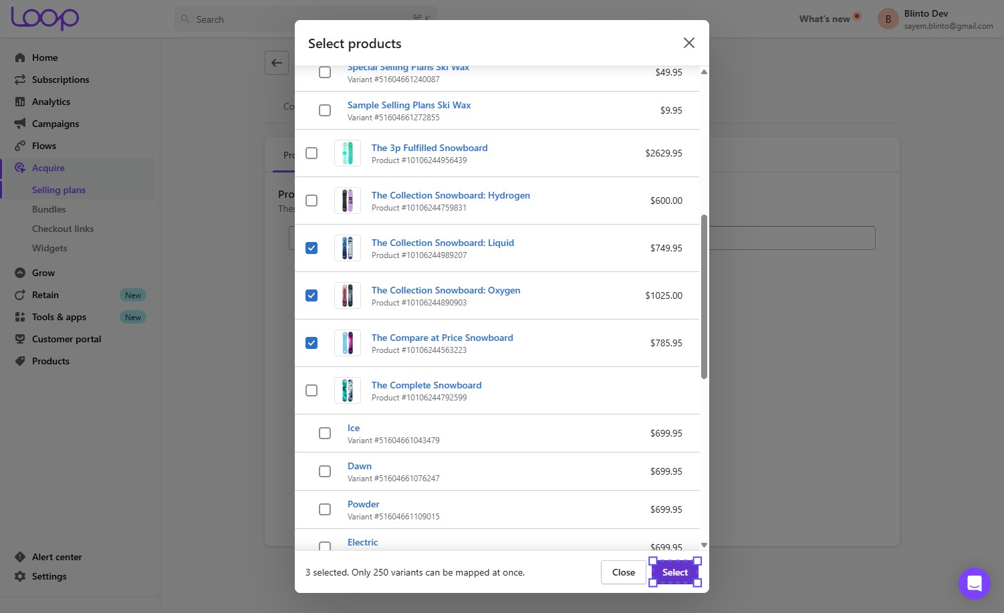Close the Select products dialog with X
This screenshot has width=1004, height=613.
[x=689, y=43]
